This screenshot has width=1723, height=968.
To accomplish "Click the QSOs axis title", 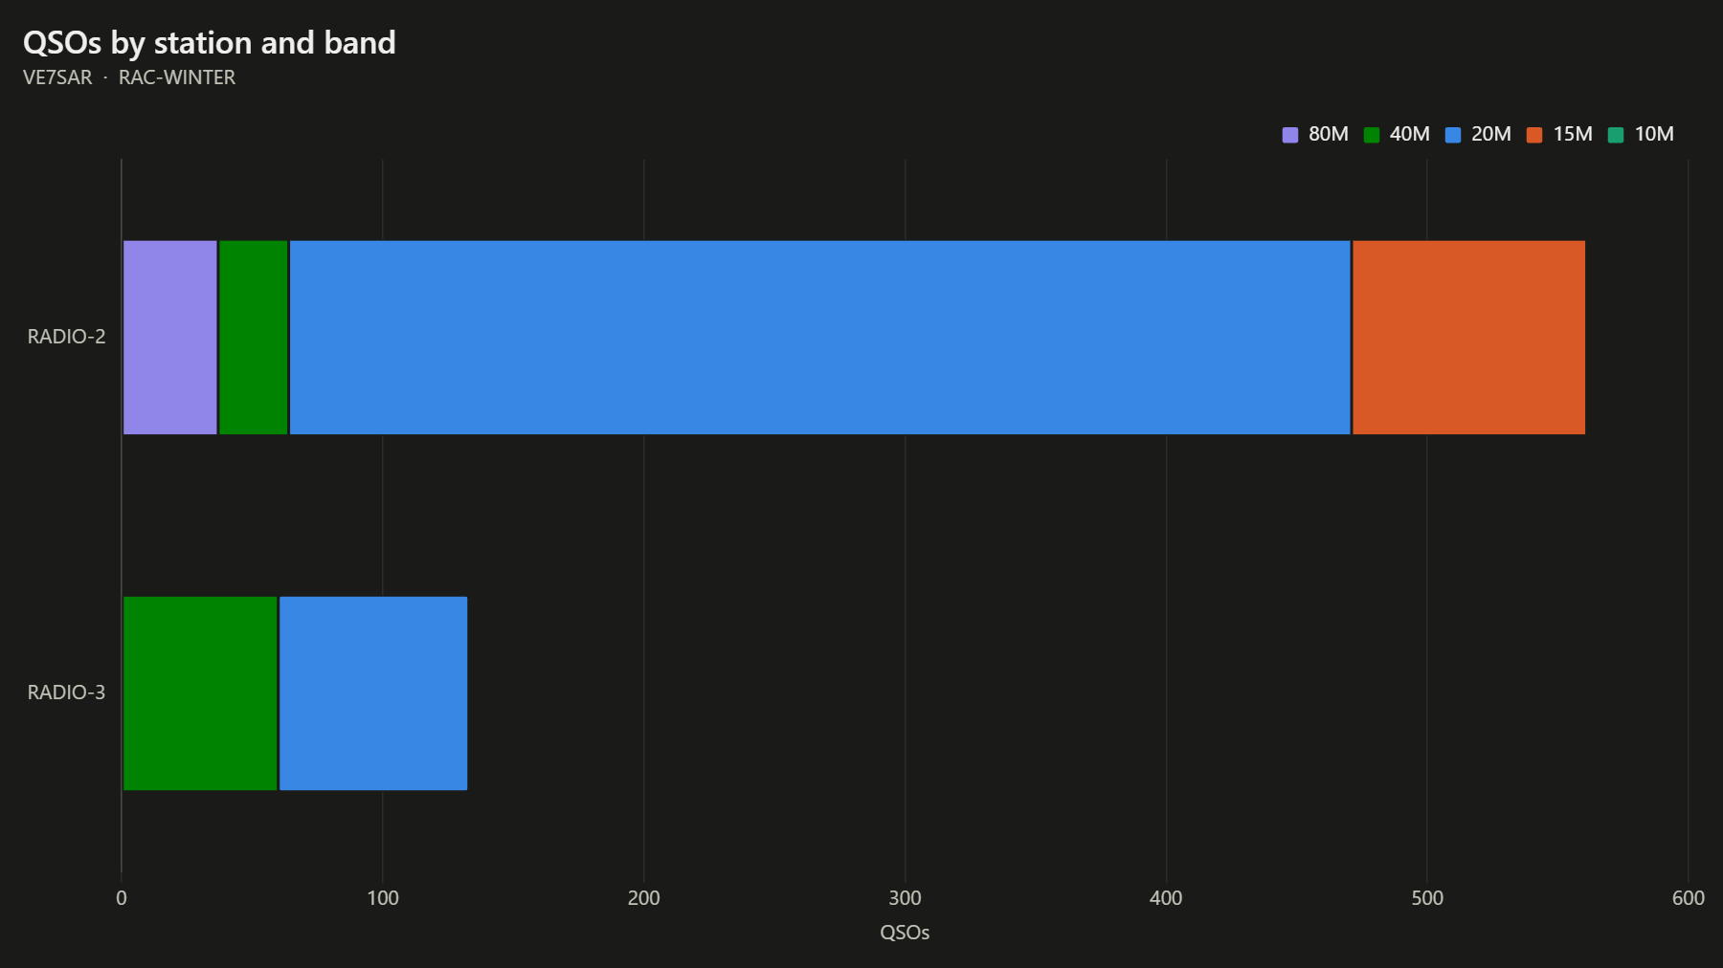I will (x=905, y=933).
